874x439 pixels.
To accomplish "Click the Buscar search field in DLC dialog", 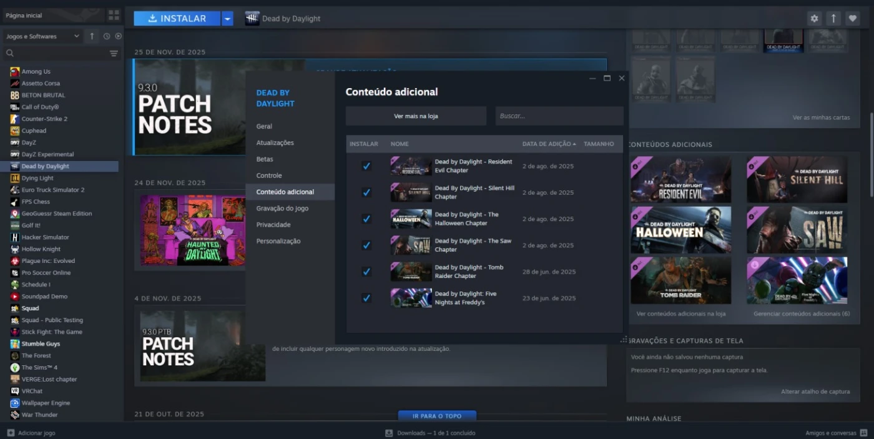I will (x=559, y=116).
